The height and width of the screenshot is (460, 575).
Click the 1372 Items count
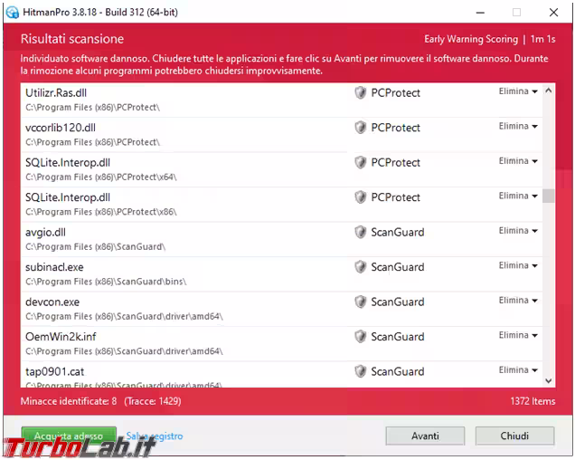click(x=533, y=401)
